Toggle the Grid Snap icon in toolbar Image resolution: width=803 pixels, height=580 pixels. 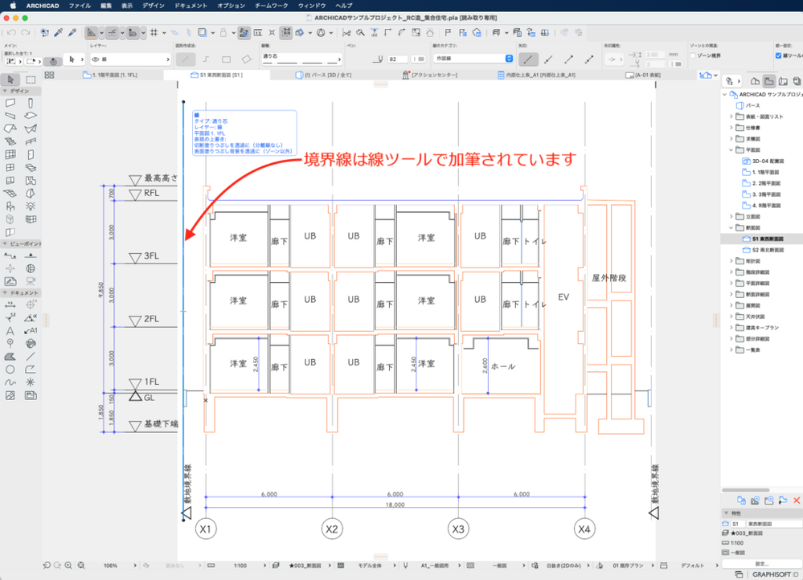click(x=154, y=33)
